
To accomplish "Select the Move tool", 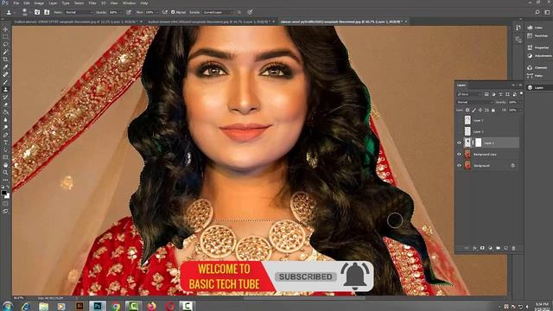I will (5, 29).
